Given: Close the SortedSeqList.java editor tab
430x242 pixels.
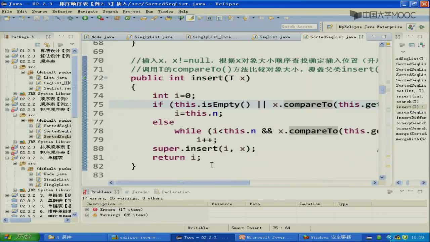Looking at the screenshot, I should (x=361, y=37).
